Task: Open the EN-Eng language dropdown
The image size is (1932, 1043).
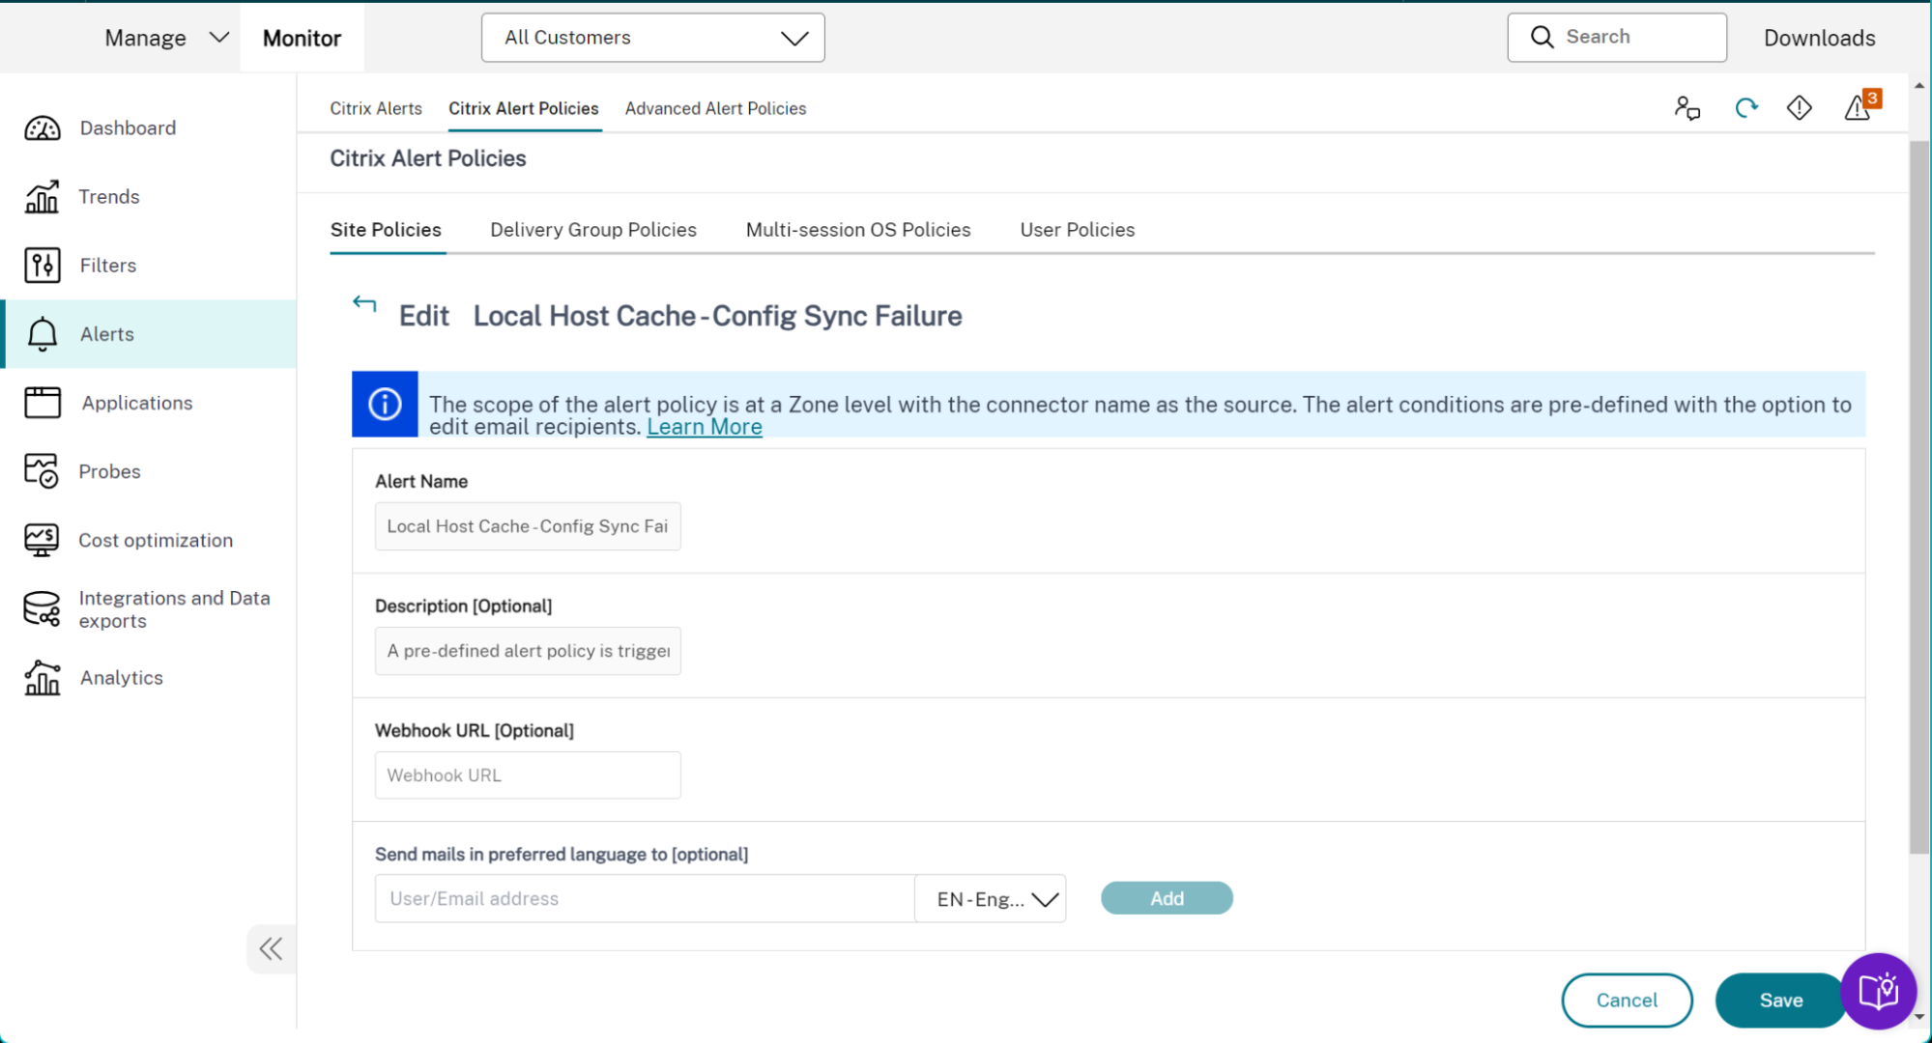Action: [991, 899]
